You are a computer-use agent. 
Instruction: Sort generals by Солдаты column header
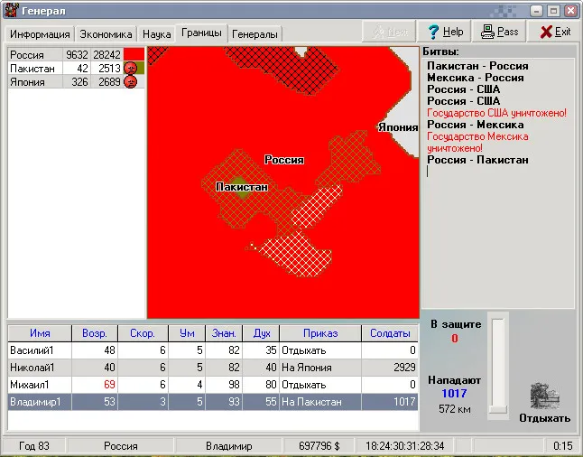[390, 332]
